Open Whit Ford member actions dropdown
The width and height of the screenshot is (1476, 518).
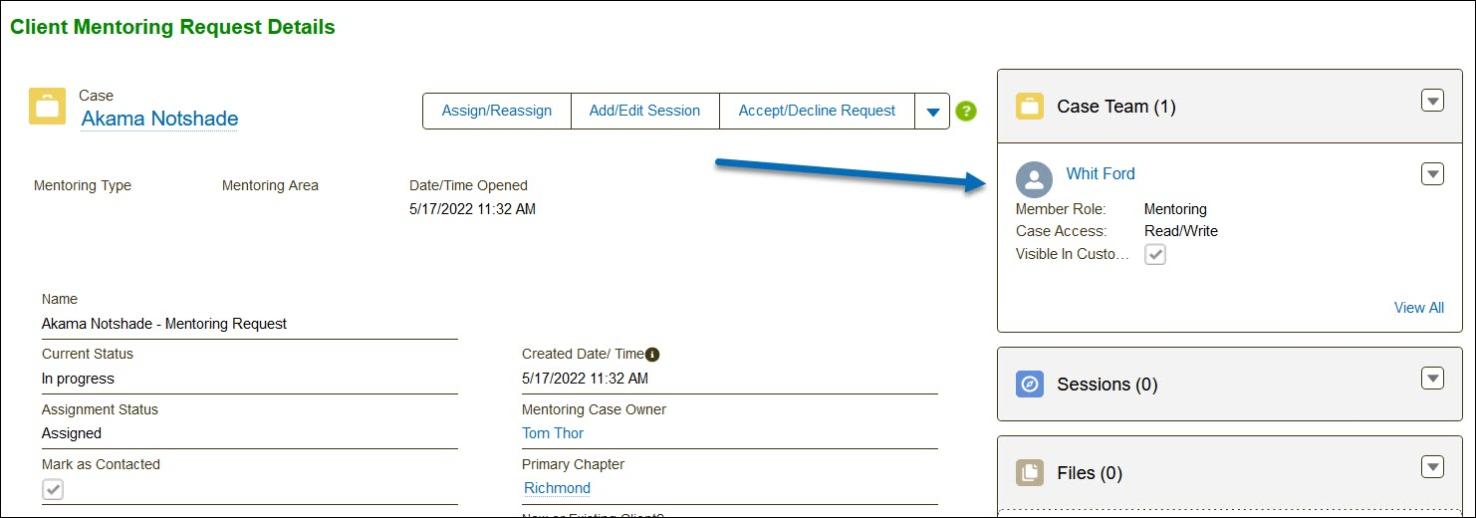(1432, 174)
